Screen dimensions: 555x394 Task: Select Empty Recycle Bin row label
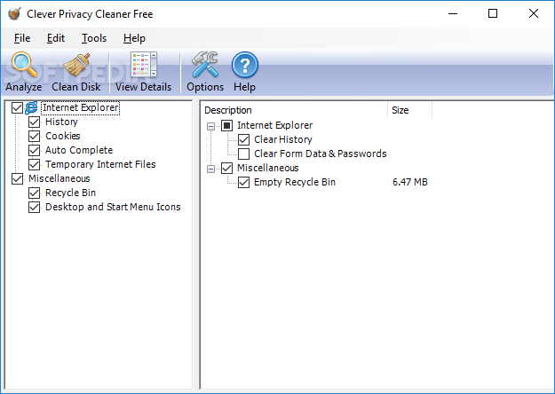[x=295, y=182]
